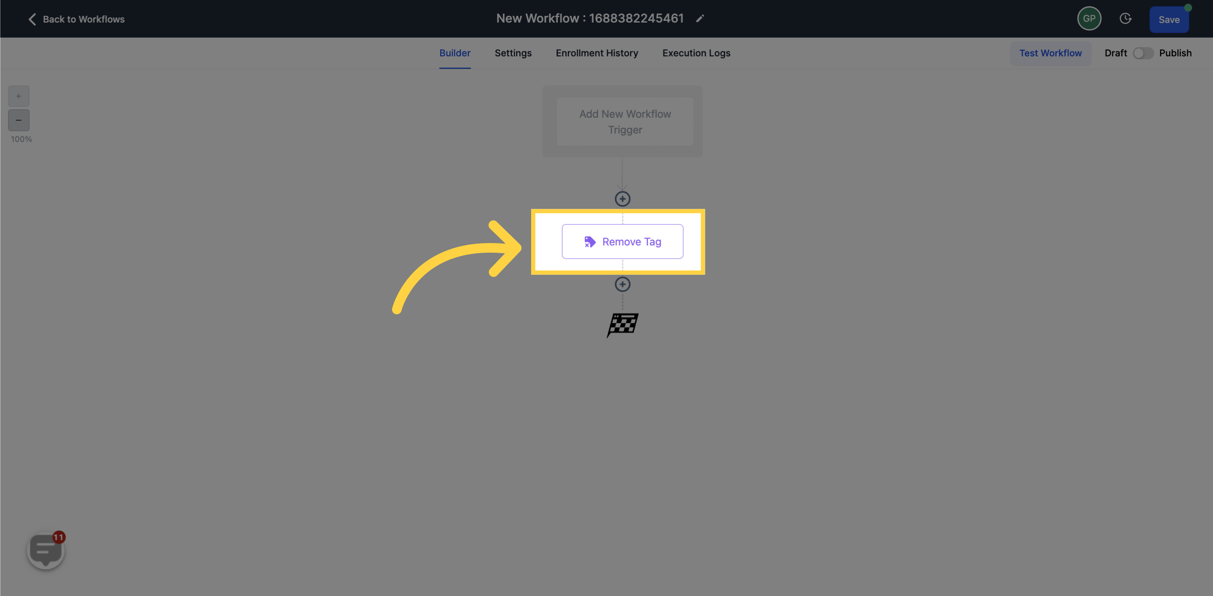Image resolution: width=1213 pixels, height=596 pixels.
Task: Click the Save button
Action: pos(1169,18)
